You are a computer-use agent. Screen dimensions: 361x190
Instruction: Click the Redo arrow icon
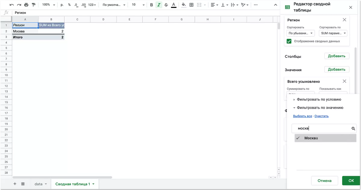pos(19,5)
